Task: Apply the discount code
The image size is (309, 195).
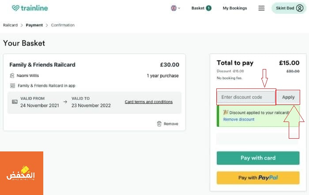Action: (288, 97)
